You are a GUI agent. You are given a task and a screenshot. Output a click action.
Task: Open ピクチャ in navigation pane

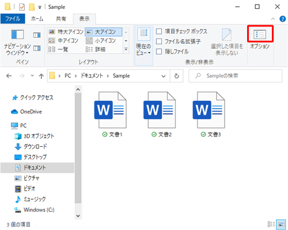(27, 178)
